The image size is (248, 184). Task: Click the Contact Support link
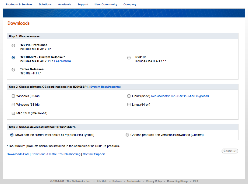point(94,154)
